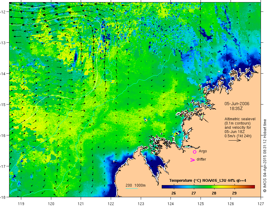Select the 'Argo' legend label
Screen dimensions: 267x206
203,151
